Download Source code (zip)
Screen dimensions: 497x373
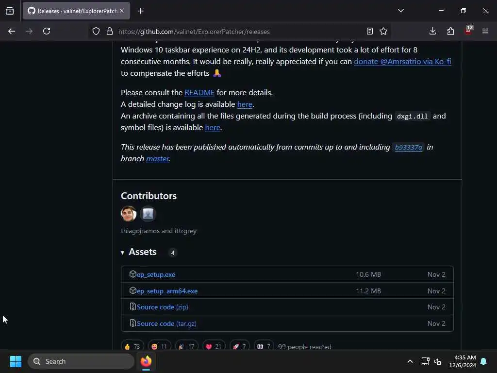162,307
